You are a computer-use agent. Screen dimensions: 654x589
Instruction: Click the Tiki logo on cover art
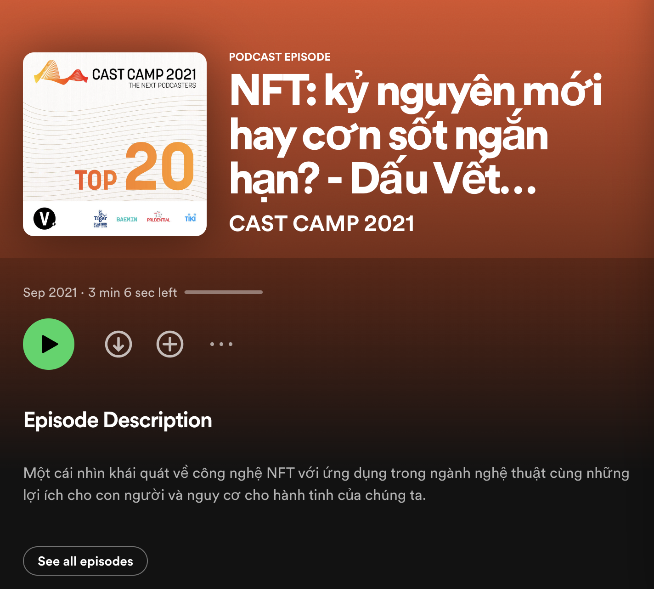click(190, 218)
